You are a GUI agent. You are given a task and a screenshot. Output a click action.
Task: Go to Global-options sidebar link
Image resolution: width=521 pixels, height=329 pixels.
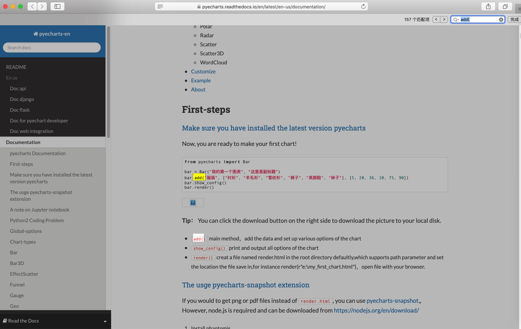tap(26, 231)
